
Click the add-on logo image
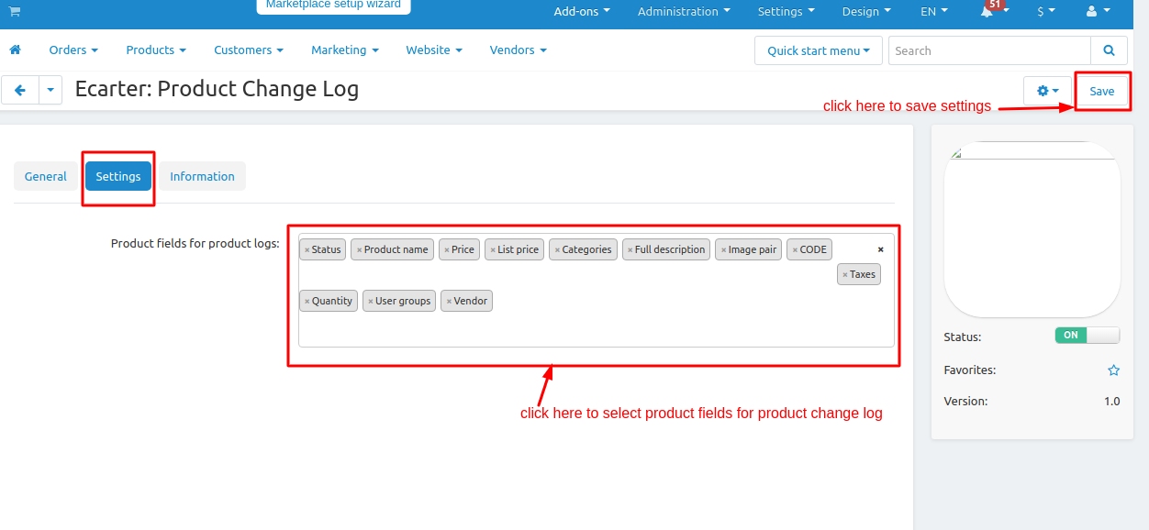1032,229
